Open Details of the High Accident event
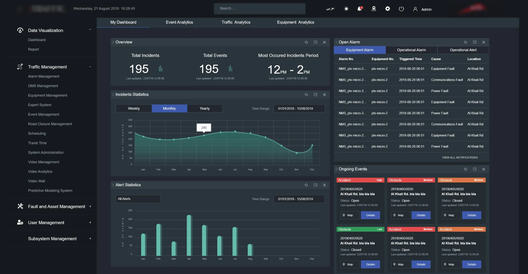This screenshot has width=528, height=274. point(370,215)
